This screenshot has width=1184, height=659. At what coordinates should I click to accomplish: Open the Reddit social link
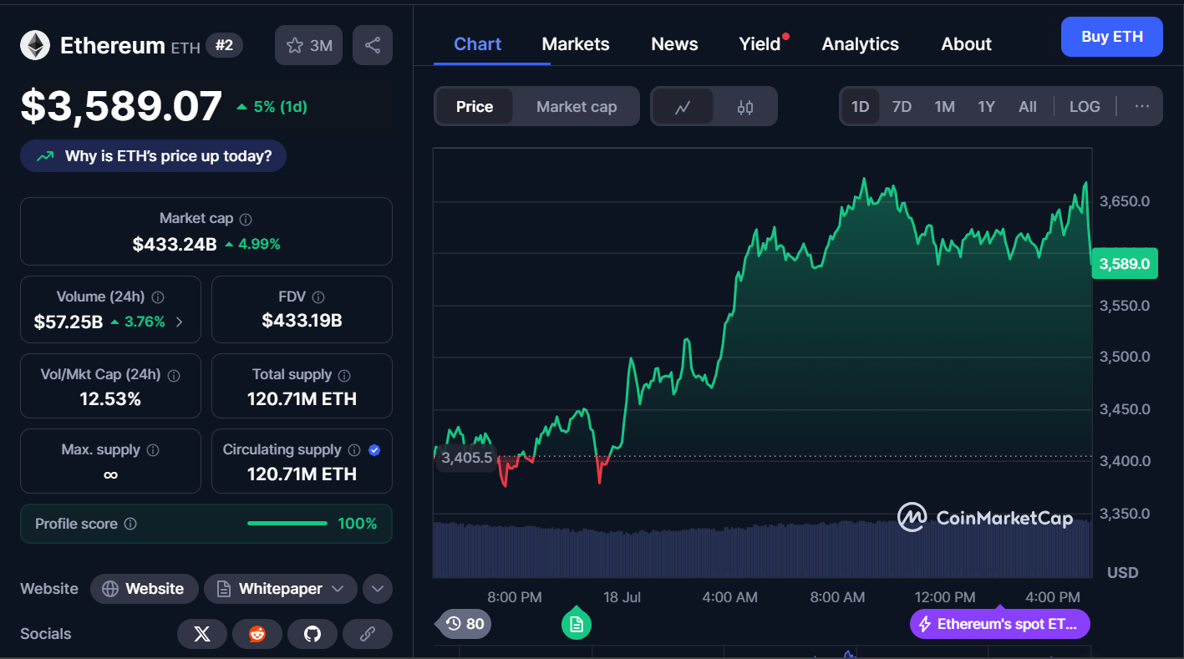257,634
